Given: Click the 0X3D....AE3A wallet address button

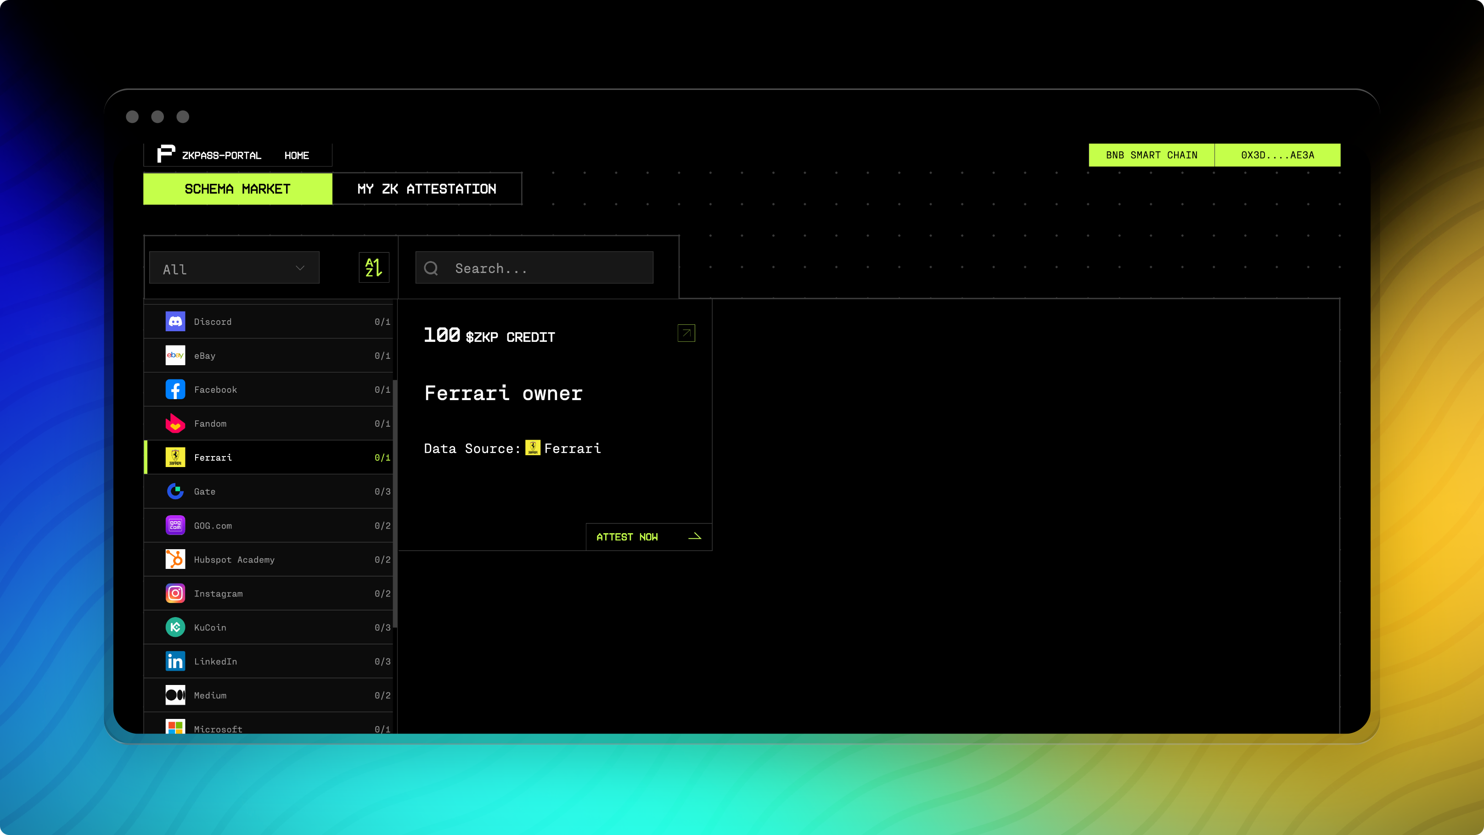Looking at the screenshot, I should [1277, 155].
